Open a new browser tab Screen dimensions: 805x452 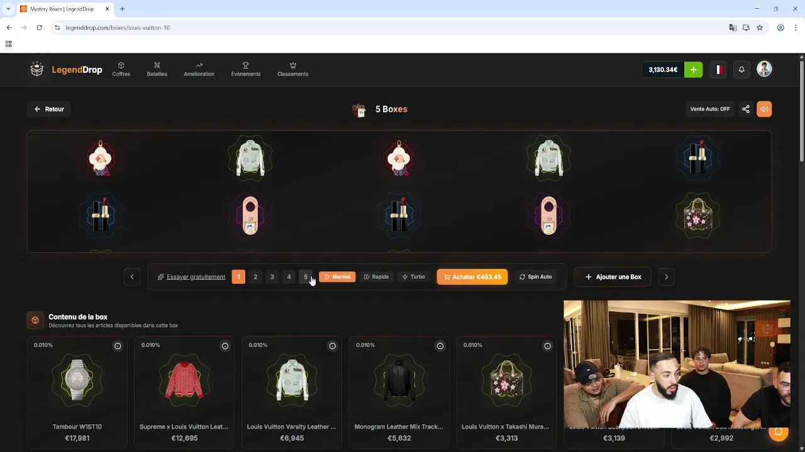pos(122,9)
